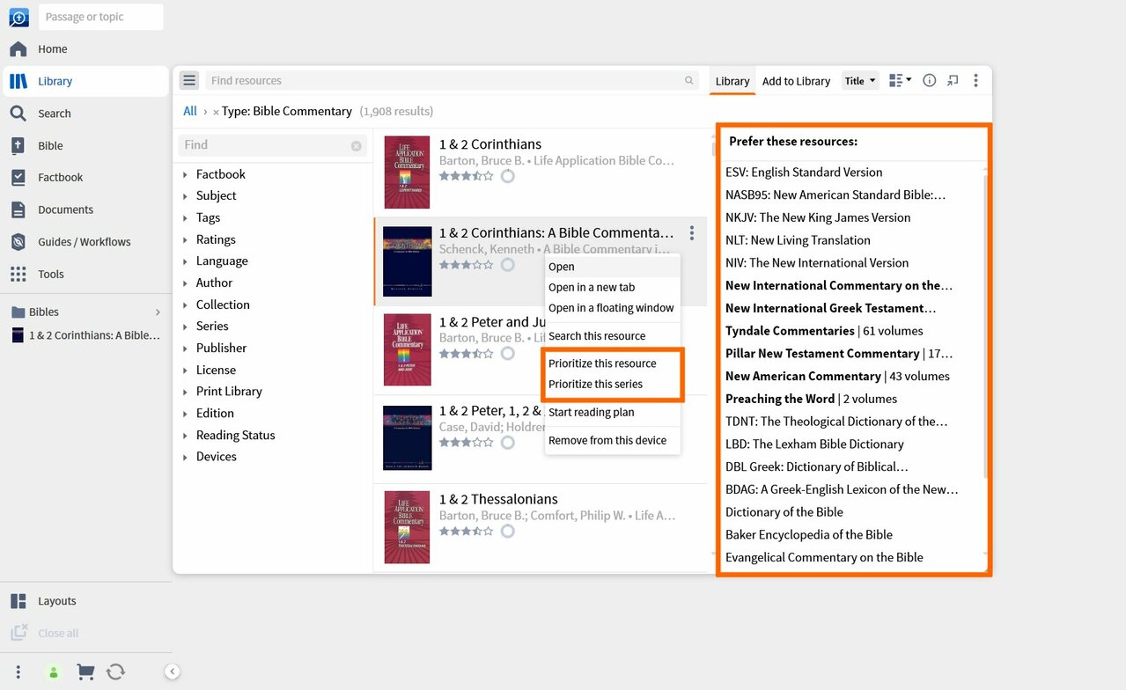Open the Factbook sidebar icon
Screen dimensions: 1126x690
click(x=18, y=178)
